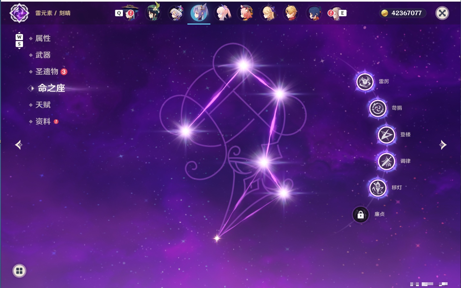Open the 属性 attributes tab
The image size is (461, 288).
(x=43, y=39)
